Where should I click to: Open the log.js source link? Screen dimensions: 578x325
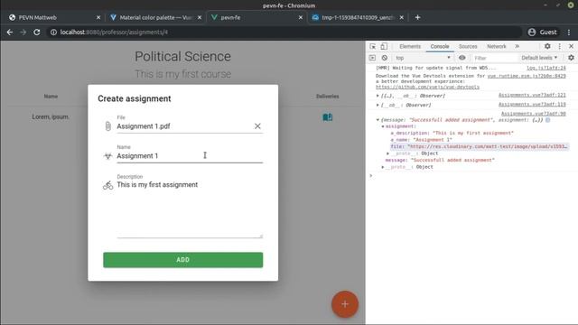point(545,69)
